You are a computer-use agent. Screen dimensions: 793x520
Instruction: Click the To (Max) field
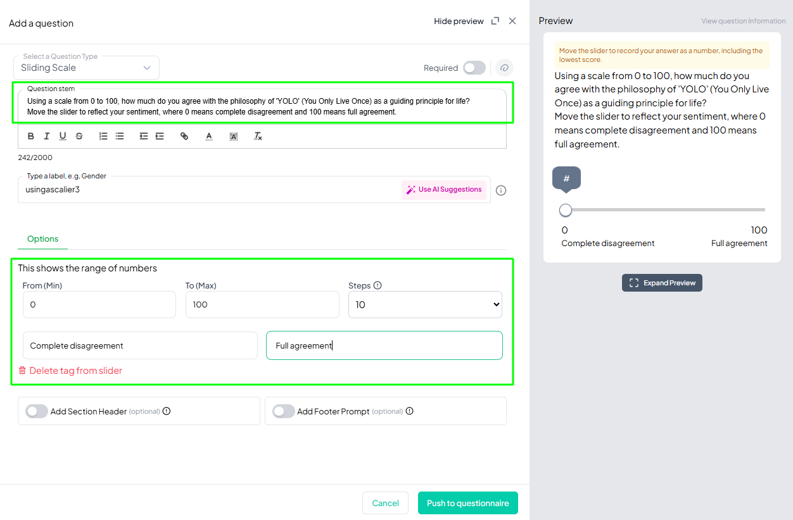262,305
